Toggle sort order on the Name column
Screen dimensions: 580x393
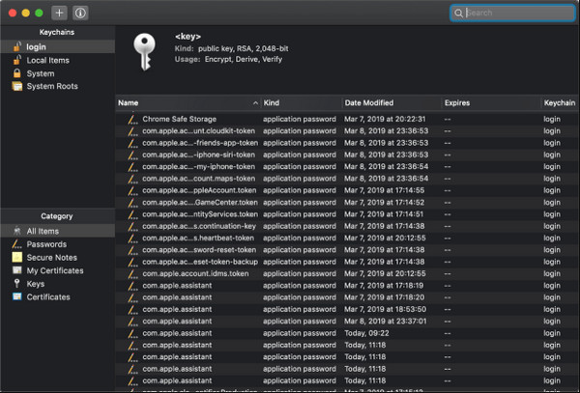[x=188, y=101]
